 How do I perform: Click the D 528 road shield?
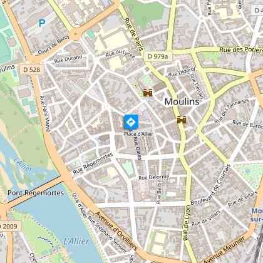[32, 70]
